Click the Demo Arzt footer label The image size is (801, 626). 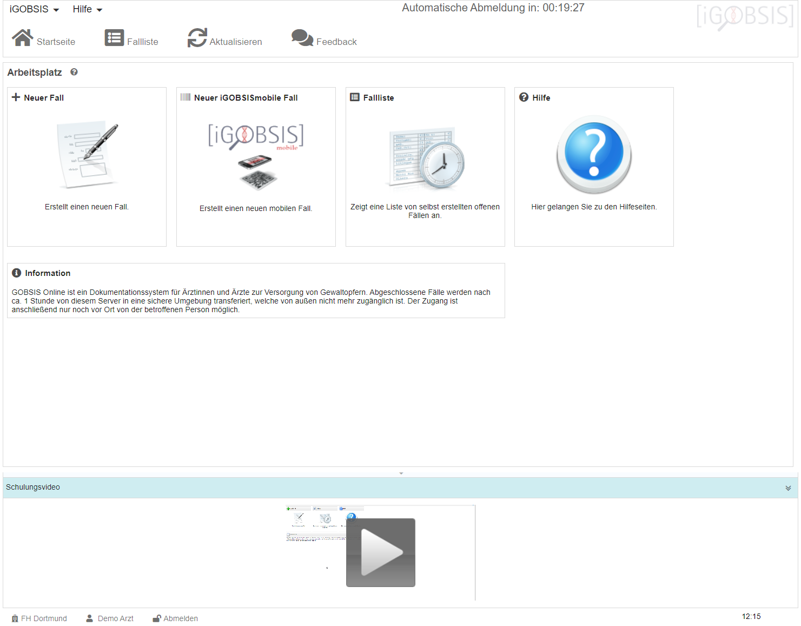[116, 618]
